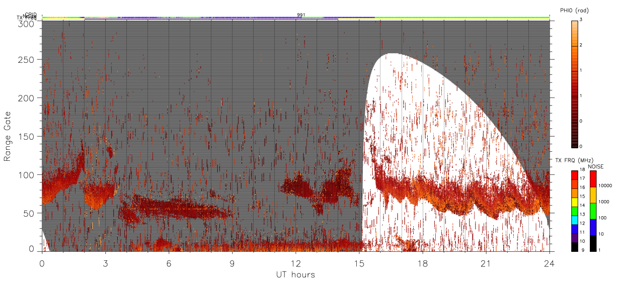
Task: Click the PHI0 gradient colorbar
Action: [x=574, y=83]
